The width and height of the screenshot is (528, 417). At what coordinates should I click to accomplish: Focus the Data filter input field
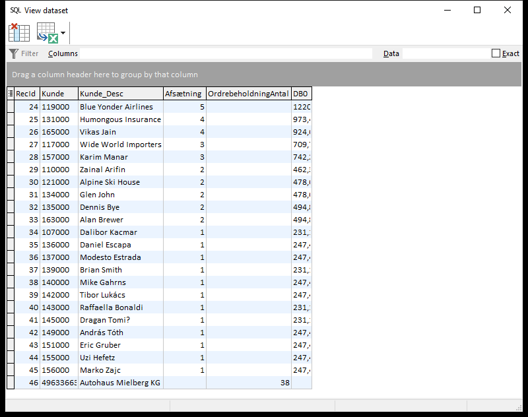pyautogui.click(x=446, y=53)
